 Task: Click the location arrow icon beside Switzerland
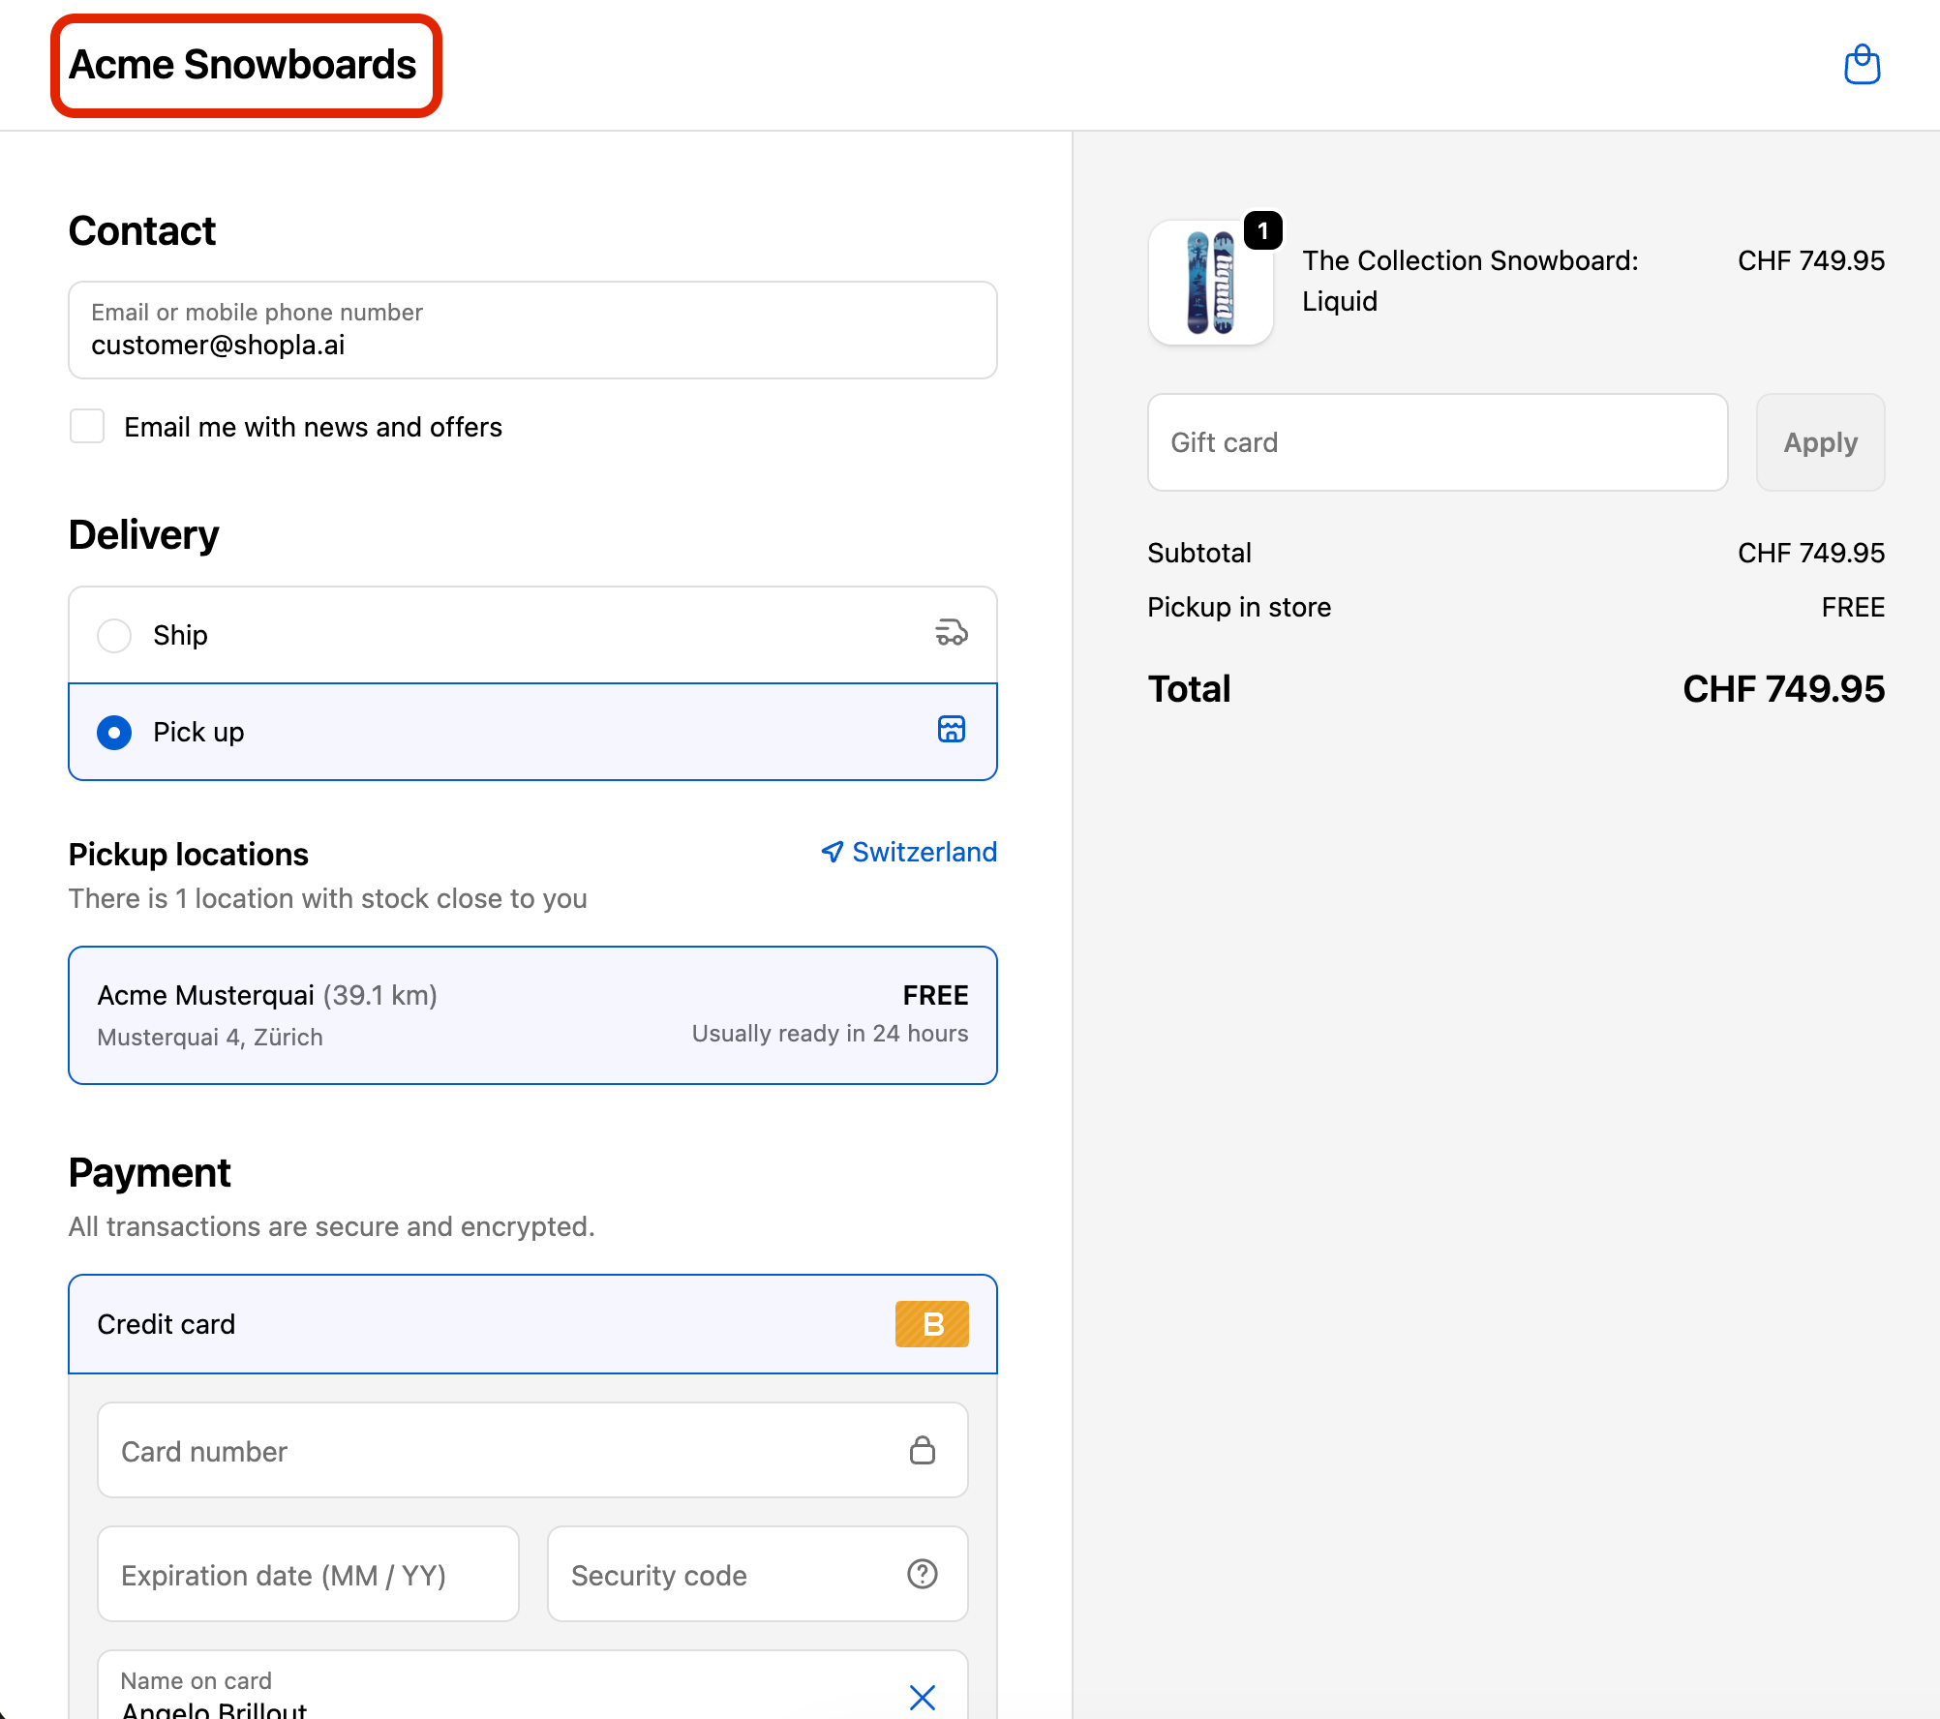tap(832, 852)
